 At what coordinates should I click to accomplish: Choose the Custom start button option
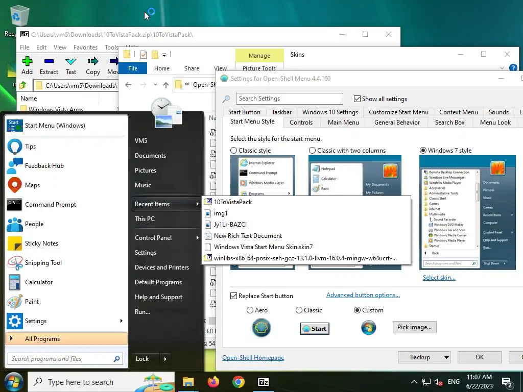point(357,310)
